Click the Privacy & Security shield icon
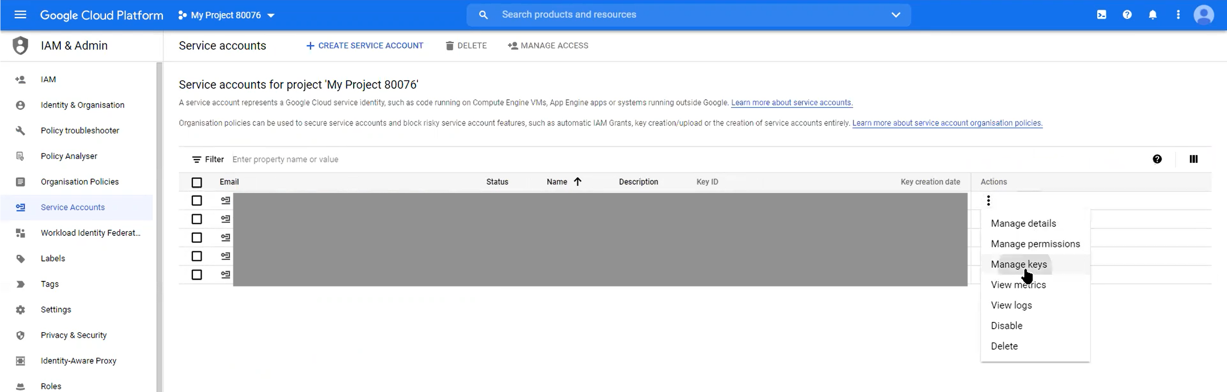Image resolution: width=1227 pixels, height=392 pixels. (x=20, y=336)
